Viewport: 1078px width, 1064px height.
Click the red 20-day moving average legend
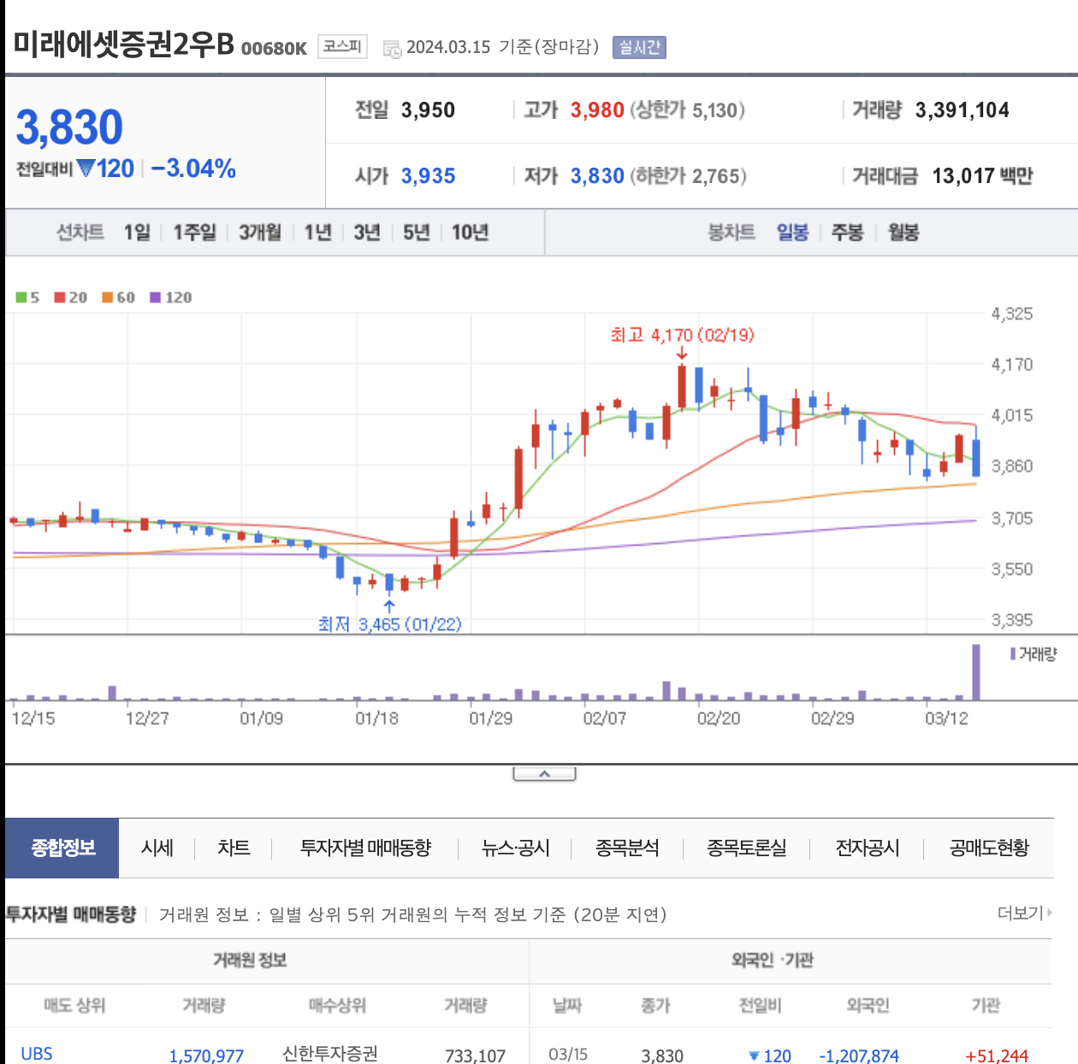[71, 298]
